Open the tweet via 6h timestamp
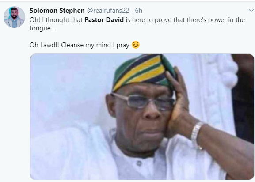255x182 pixels. (139, 11)
